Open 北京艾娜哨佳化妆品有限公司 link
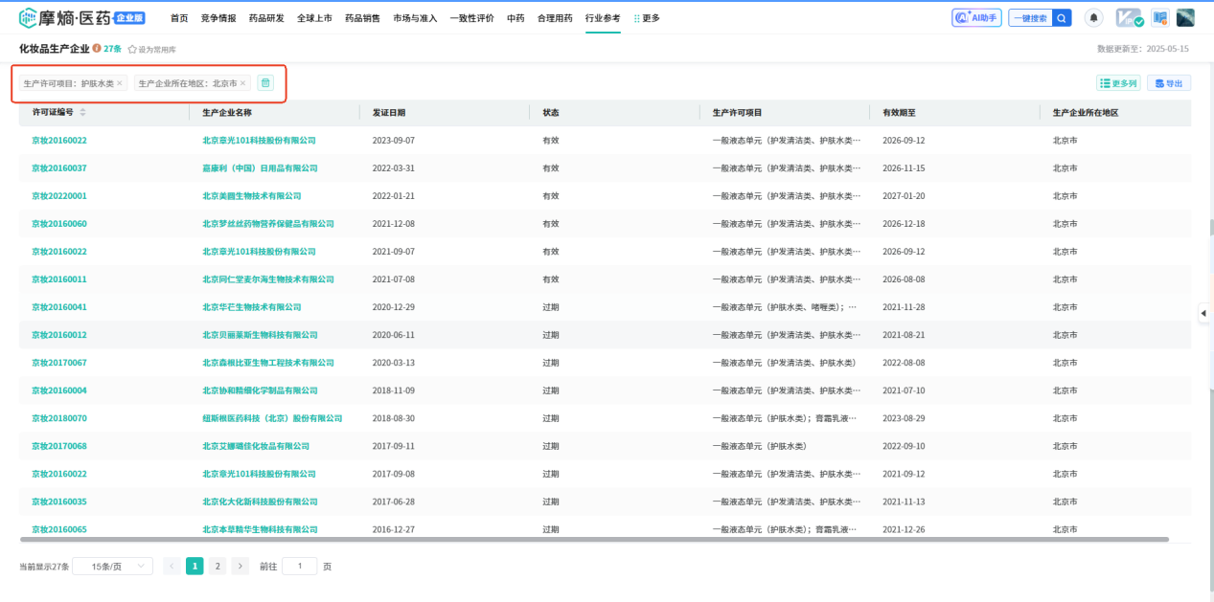The height and width of the screenshot is (602, 1214). 256,446
